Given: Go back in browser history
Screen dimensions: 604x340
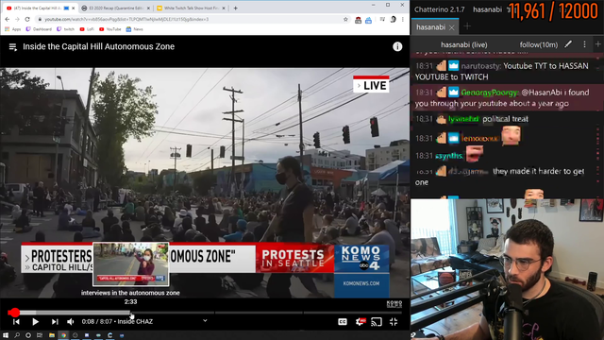Looking at the screenshot, I should 8,19.
